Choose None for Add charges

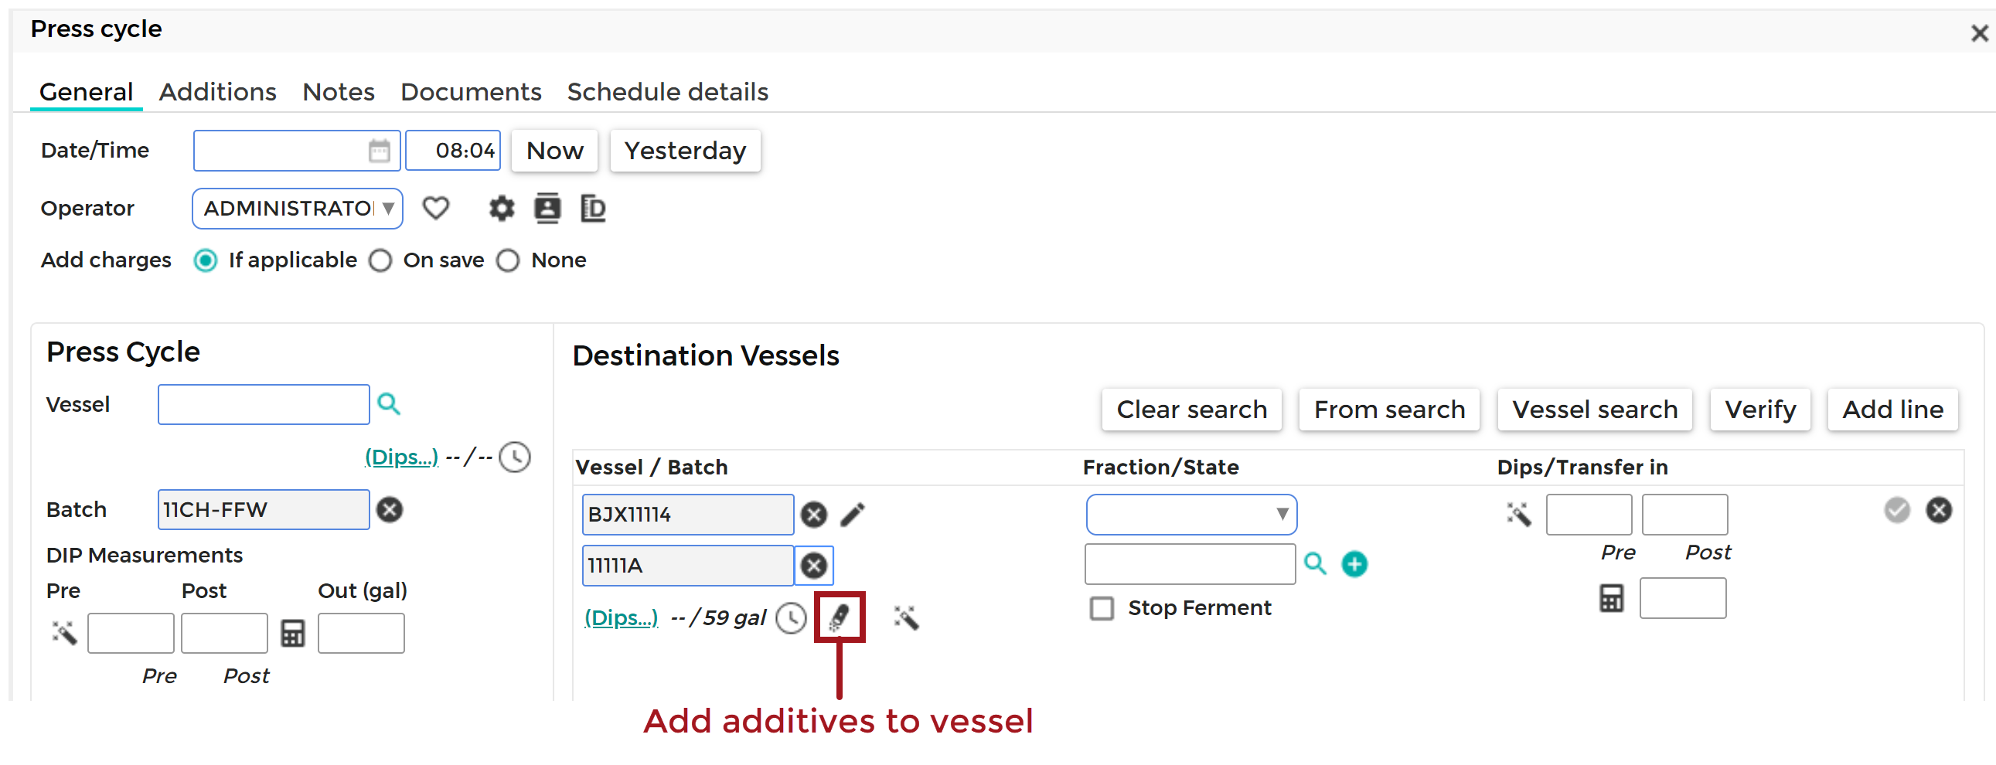pyautogui.click(x=508, y=260)
